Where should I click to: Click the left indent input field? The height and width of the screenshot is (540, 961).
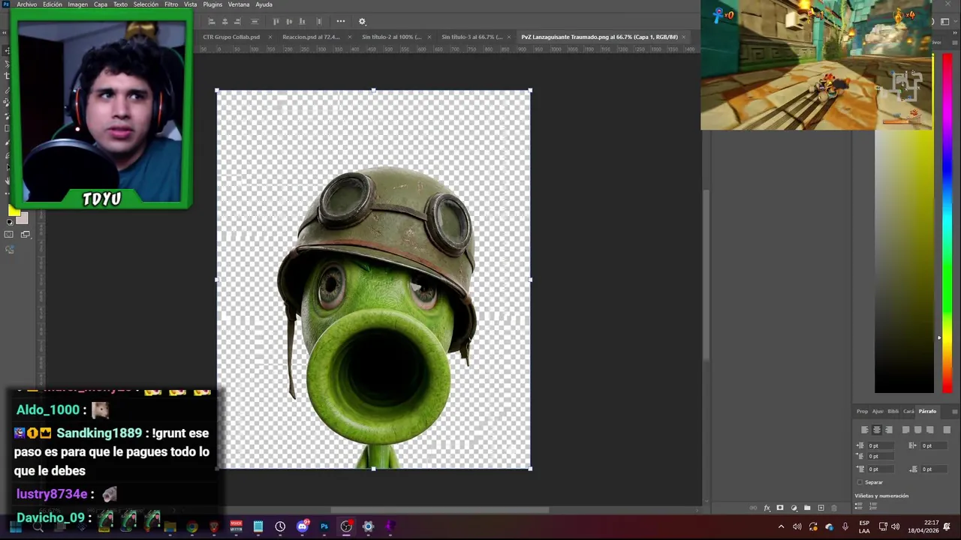[879, 445]
